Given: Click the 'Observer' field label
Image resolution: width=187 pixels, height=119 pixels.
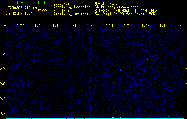Looking at the screenshot, I should coord(62,4).
